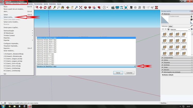
Task: Select the Paint Bucket tool
Action: tap(63, 8)
